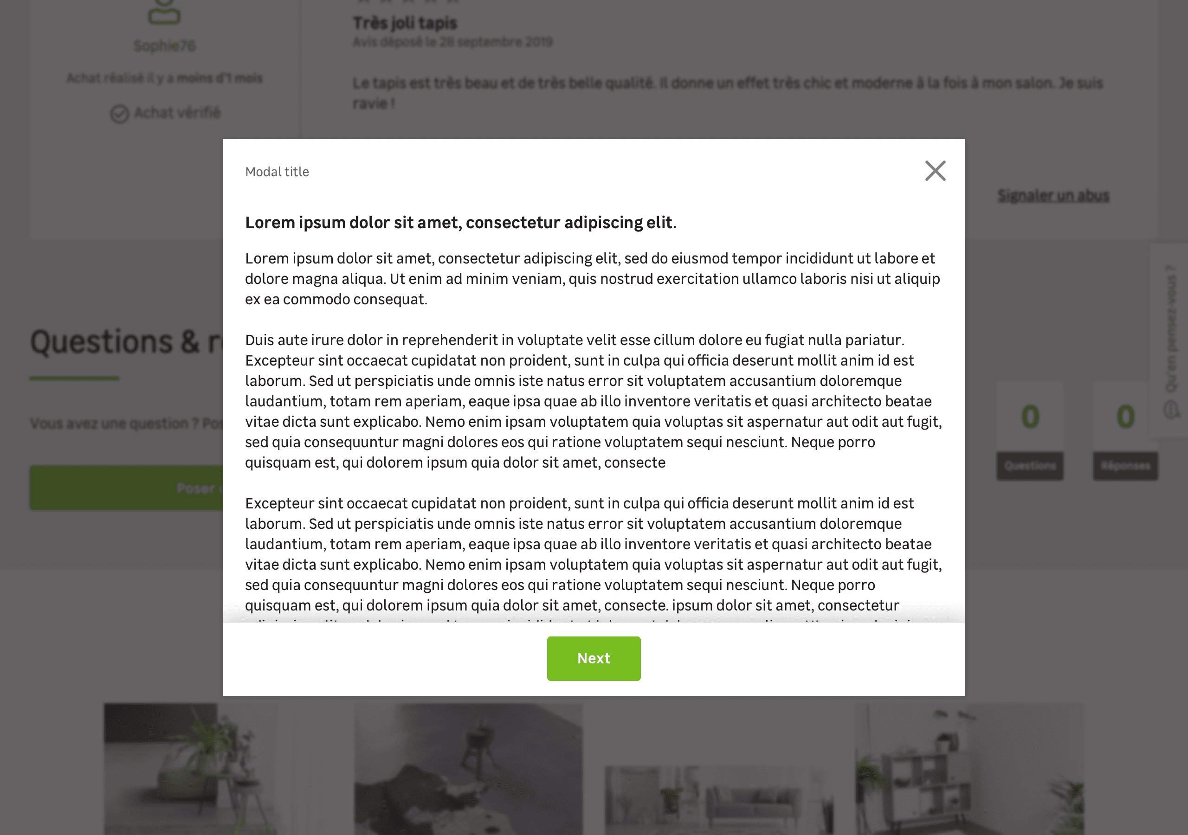
Task: Click the dark Questions counter label
Action: [1030, 466]
